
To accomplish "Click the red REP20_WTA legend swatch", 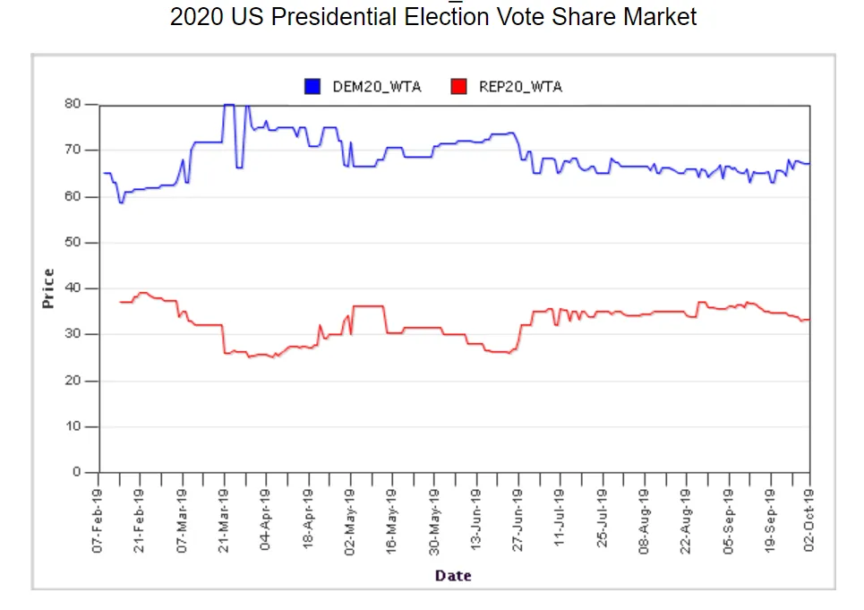I will [458, 87].
